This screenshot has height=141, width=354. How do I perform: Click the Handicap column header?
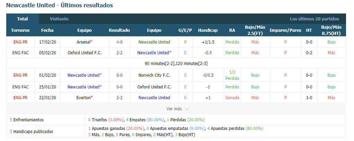208,30
